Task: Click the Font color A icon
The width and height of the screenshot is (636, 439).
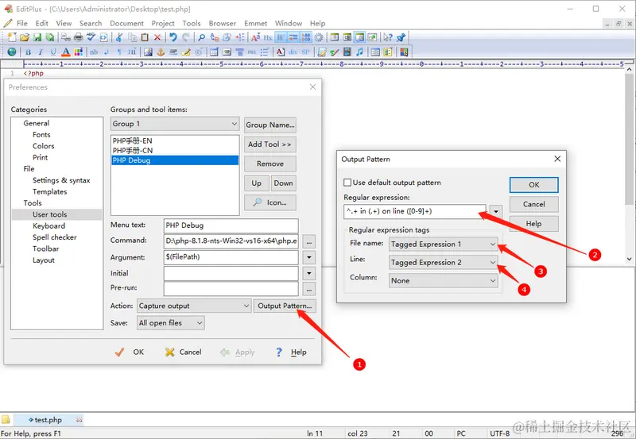Action: (x=66, y=52)
